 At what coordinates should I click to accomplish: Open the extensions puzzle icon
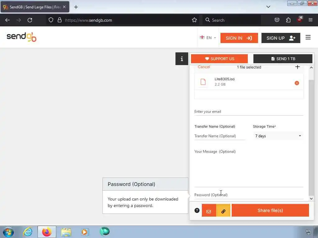tap(288, 20)
